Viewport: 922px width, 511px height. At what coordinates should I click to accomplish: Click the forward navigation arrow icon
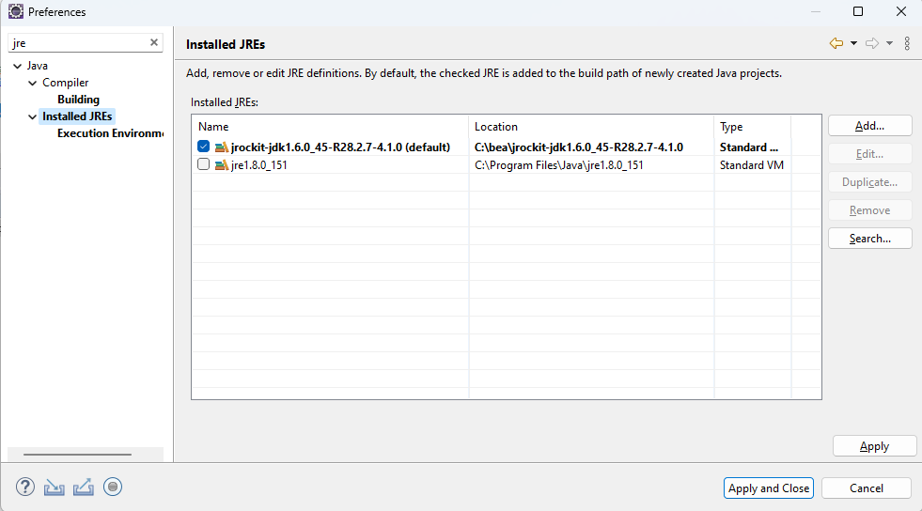pos(872,43)
